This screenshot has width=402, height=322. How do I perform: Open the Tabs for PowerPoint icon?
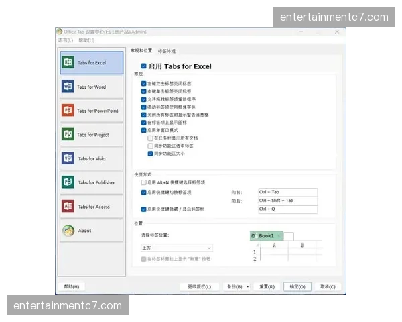point(68,110)
